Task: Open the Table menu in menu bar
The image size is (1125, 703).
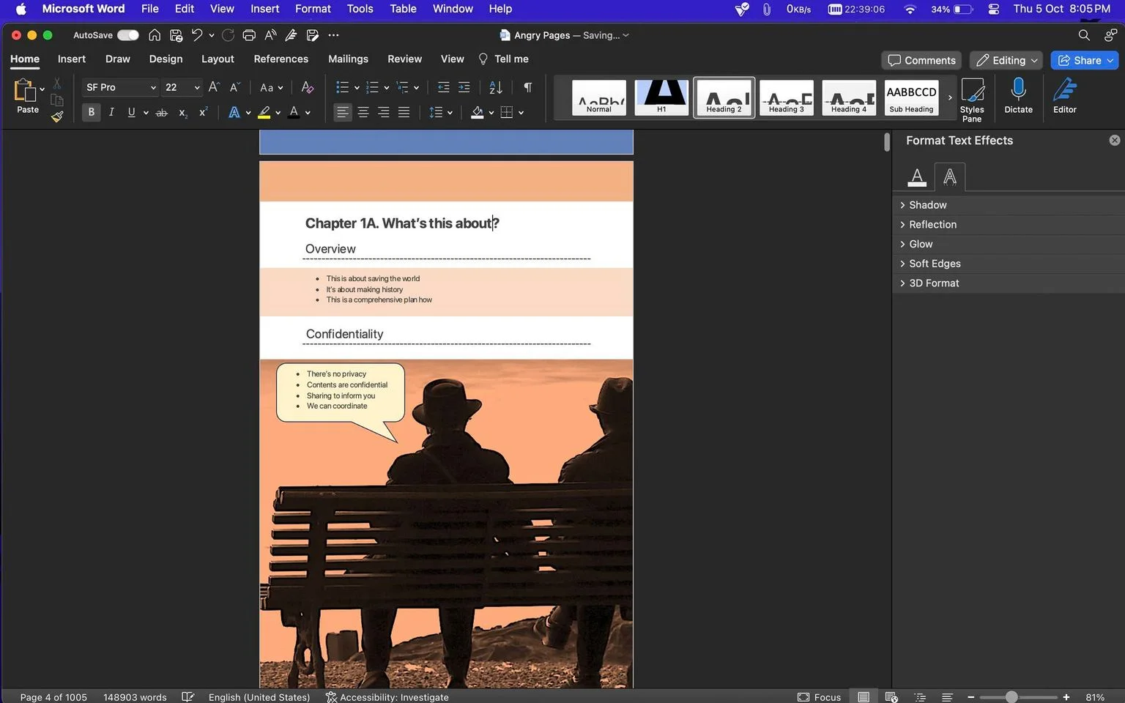Action: [x=403, y=9]
